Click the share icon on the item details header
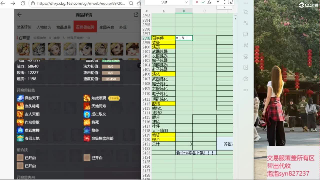Screen dimensions: 320x180 coord(136,15)
